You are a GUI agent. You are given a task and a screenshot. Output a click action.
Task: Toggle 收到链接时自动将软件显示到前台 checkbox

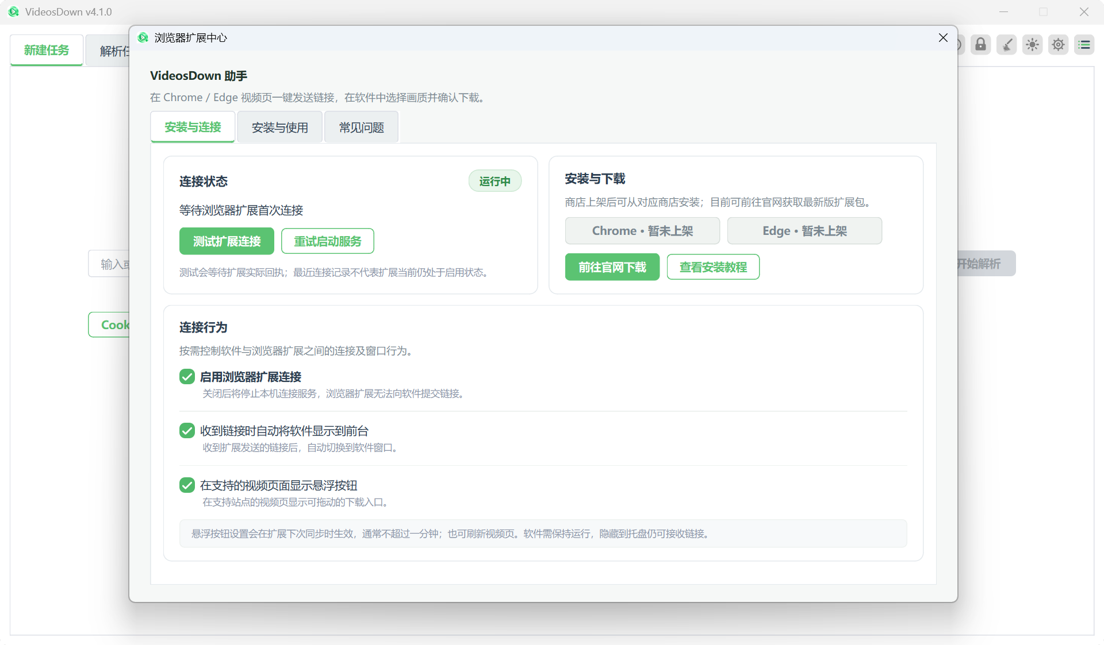click(x=187, y=431)
